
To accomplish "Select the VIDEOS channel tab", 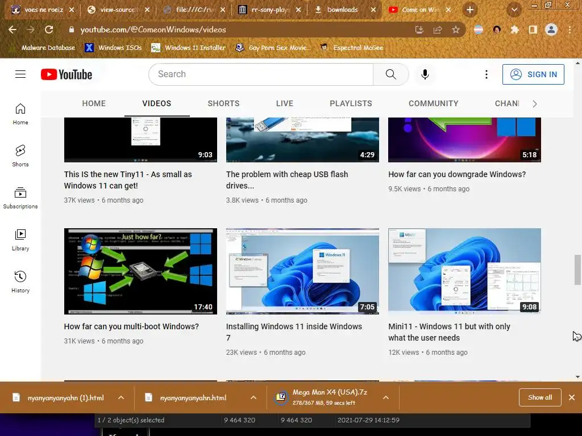I will pyautogui.click(x=157, y=103).
